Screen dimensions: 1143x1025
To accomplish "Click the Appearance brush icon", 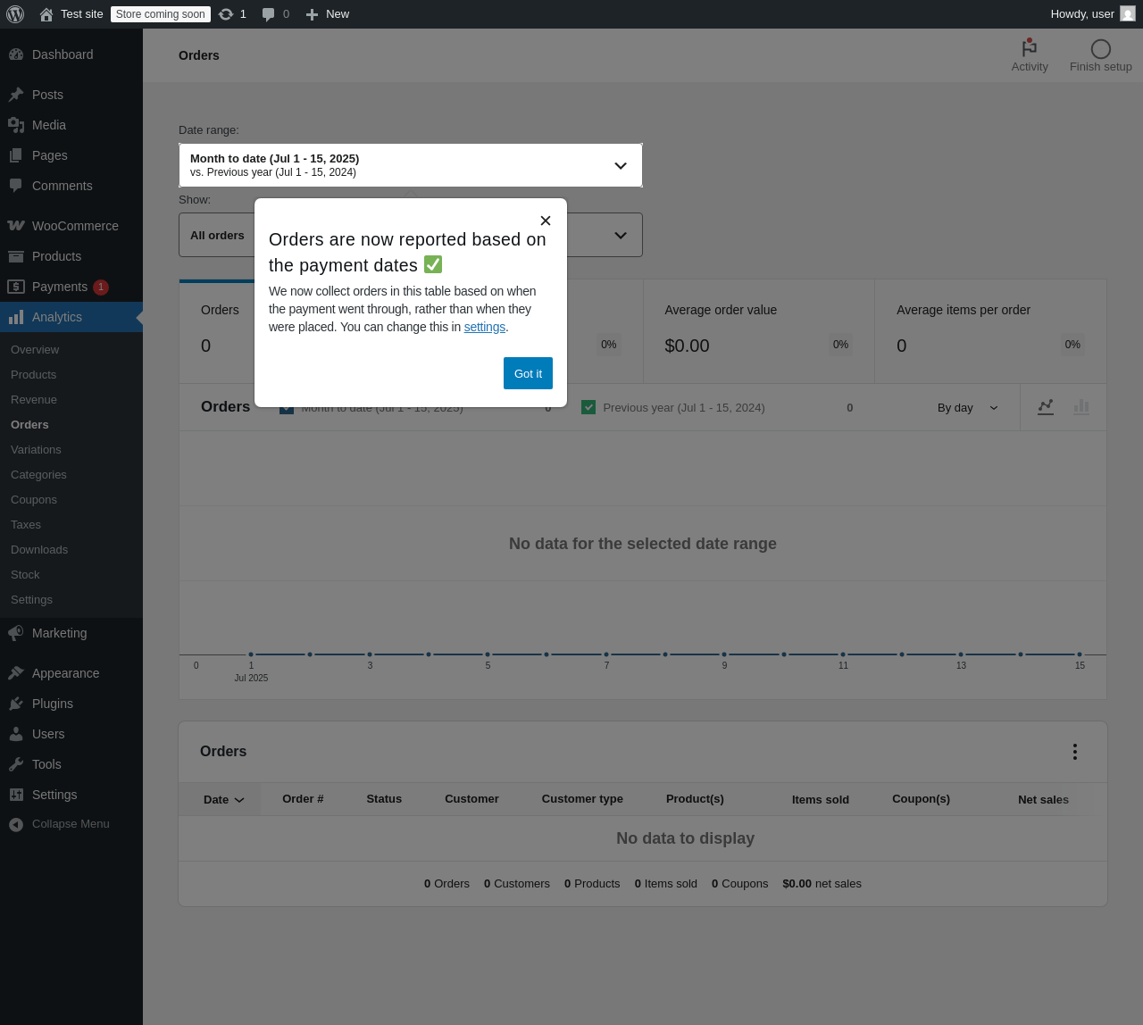I will 16,673.
